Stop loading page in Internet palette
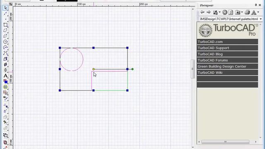This screenshot has width=265, height=149. coord(225,12)
